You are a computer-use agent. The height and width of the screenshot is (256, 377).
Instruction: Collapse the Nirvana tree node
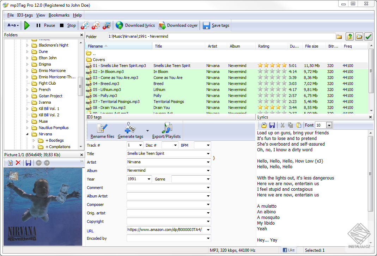click(27, 134)
